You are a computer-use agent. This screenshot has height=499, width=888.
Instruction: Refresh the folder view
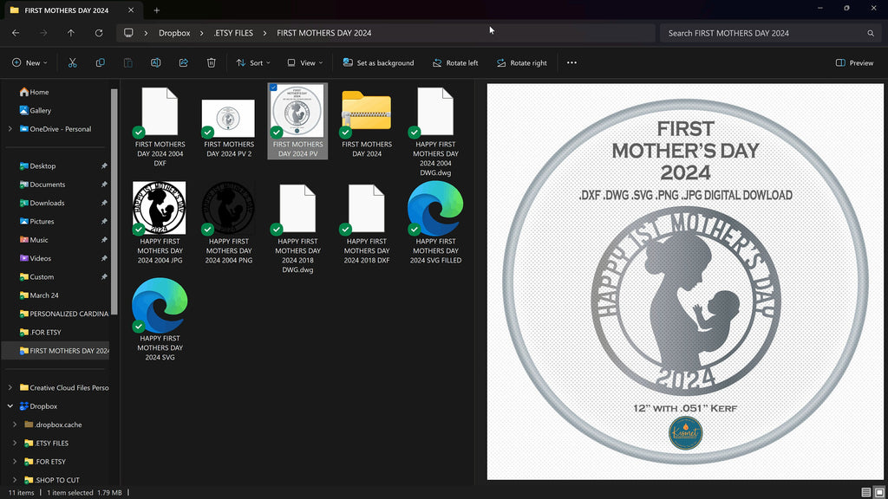click(99, 33)
